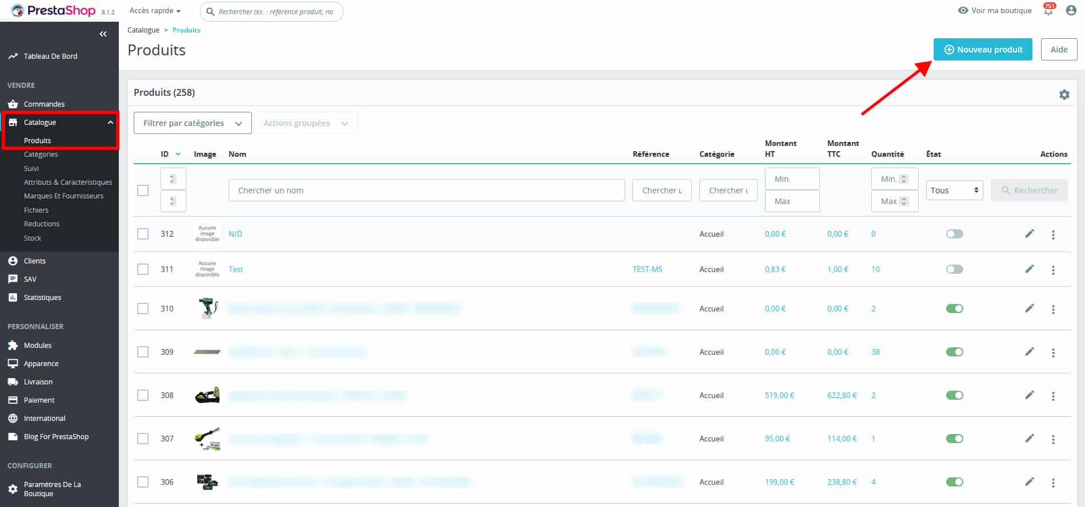Edit product 309 with the pencil icon
The height and width of the screenshot is (507, 1085).
coord(1030,351)
